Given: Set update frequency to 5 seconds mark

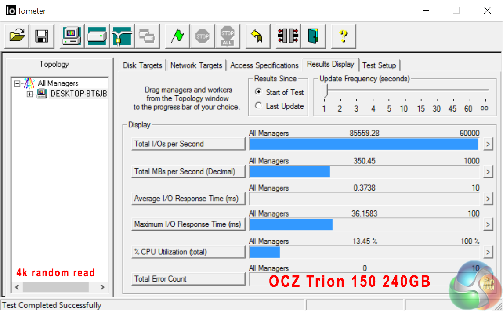Looking at the screenshot, I should pyautogui.click(x=389, y=109).
